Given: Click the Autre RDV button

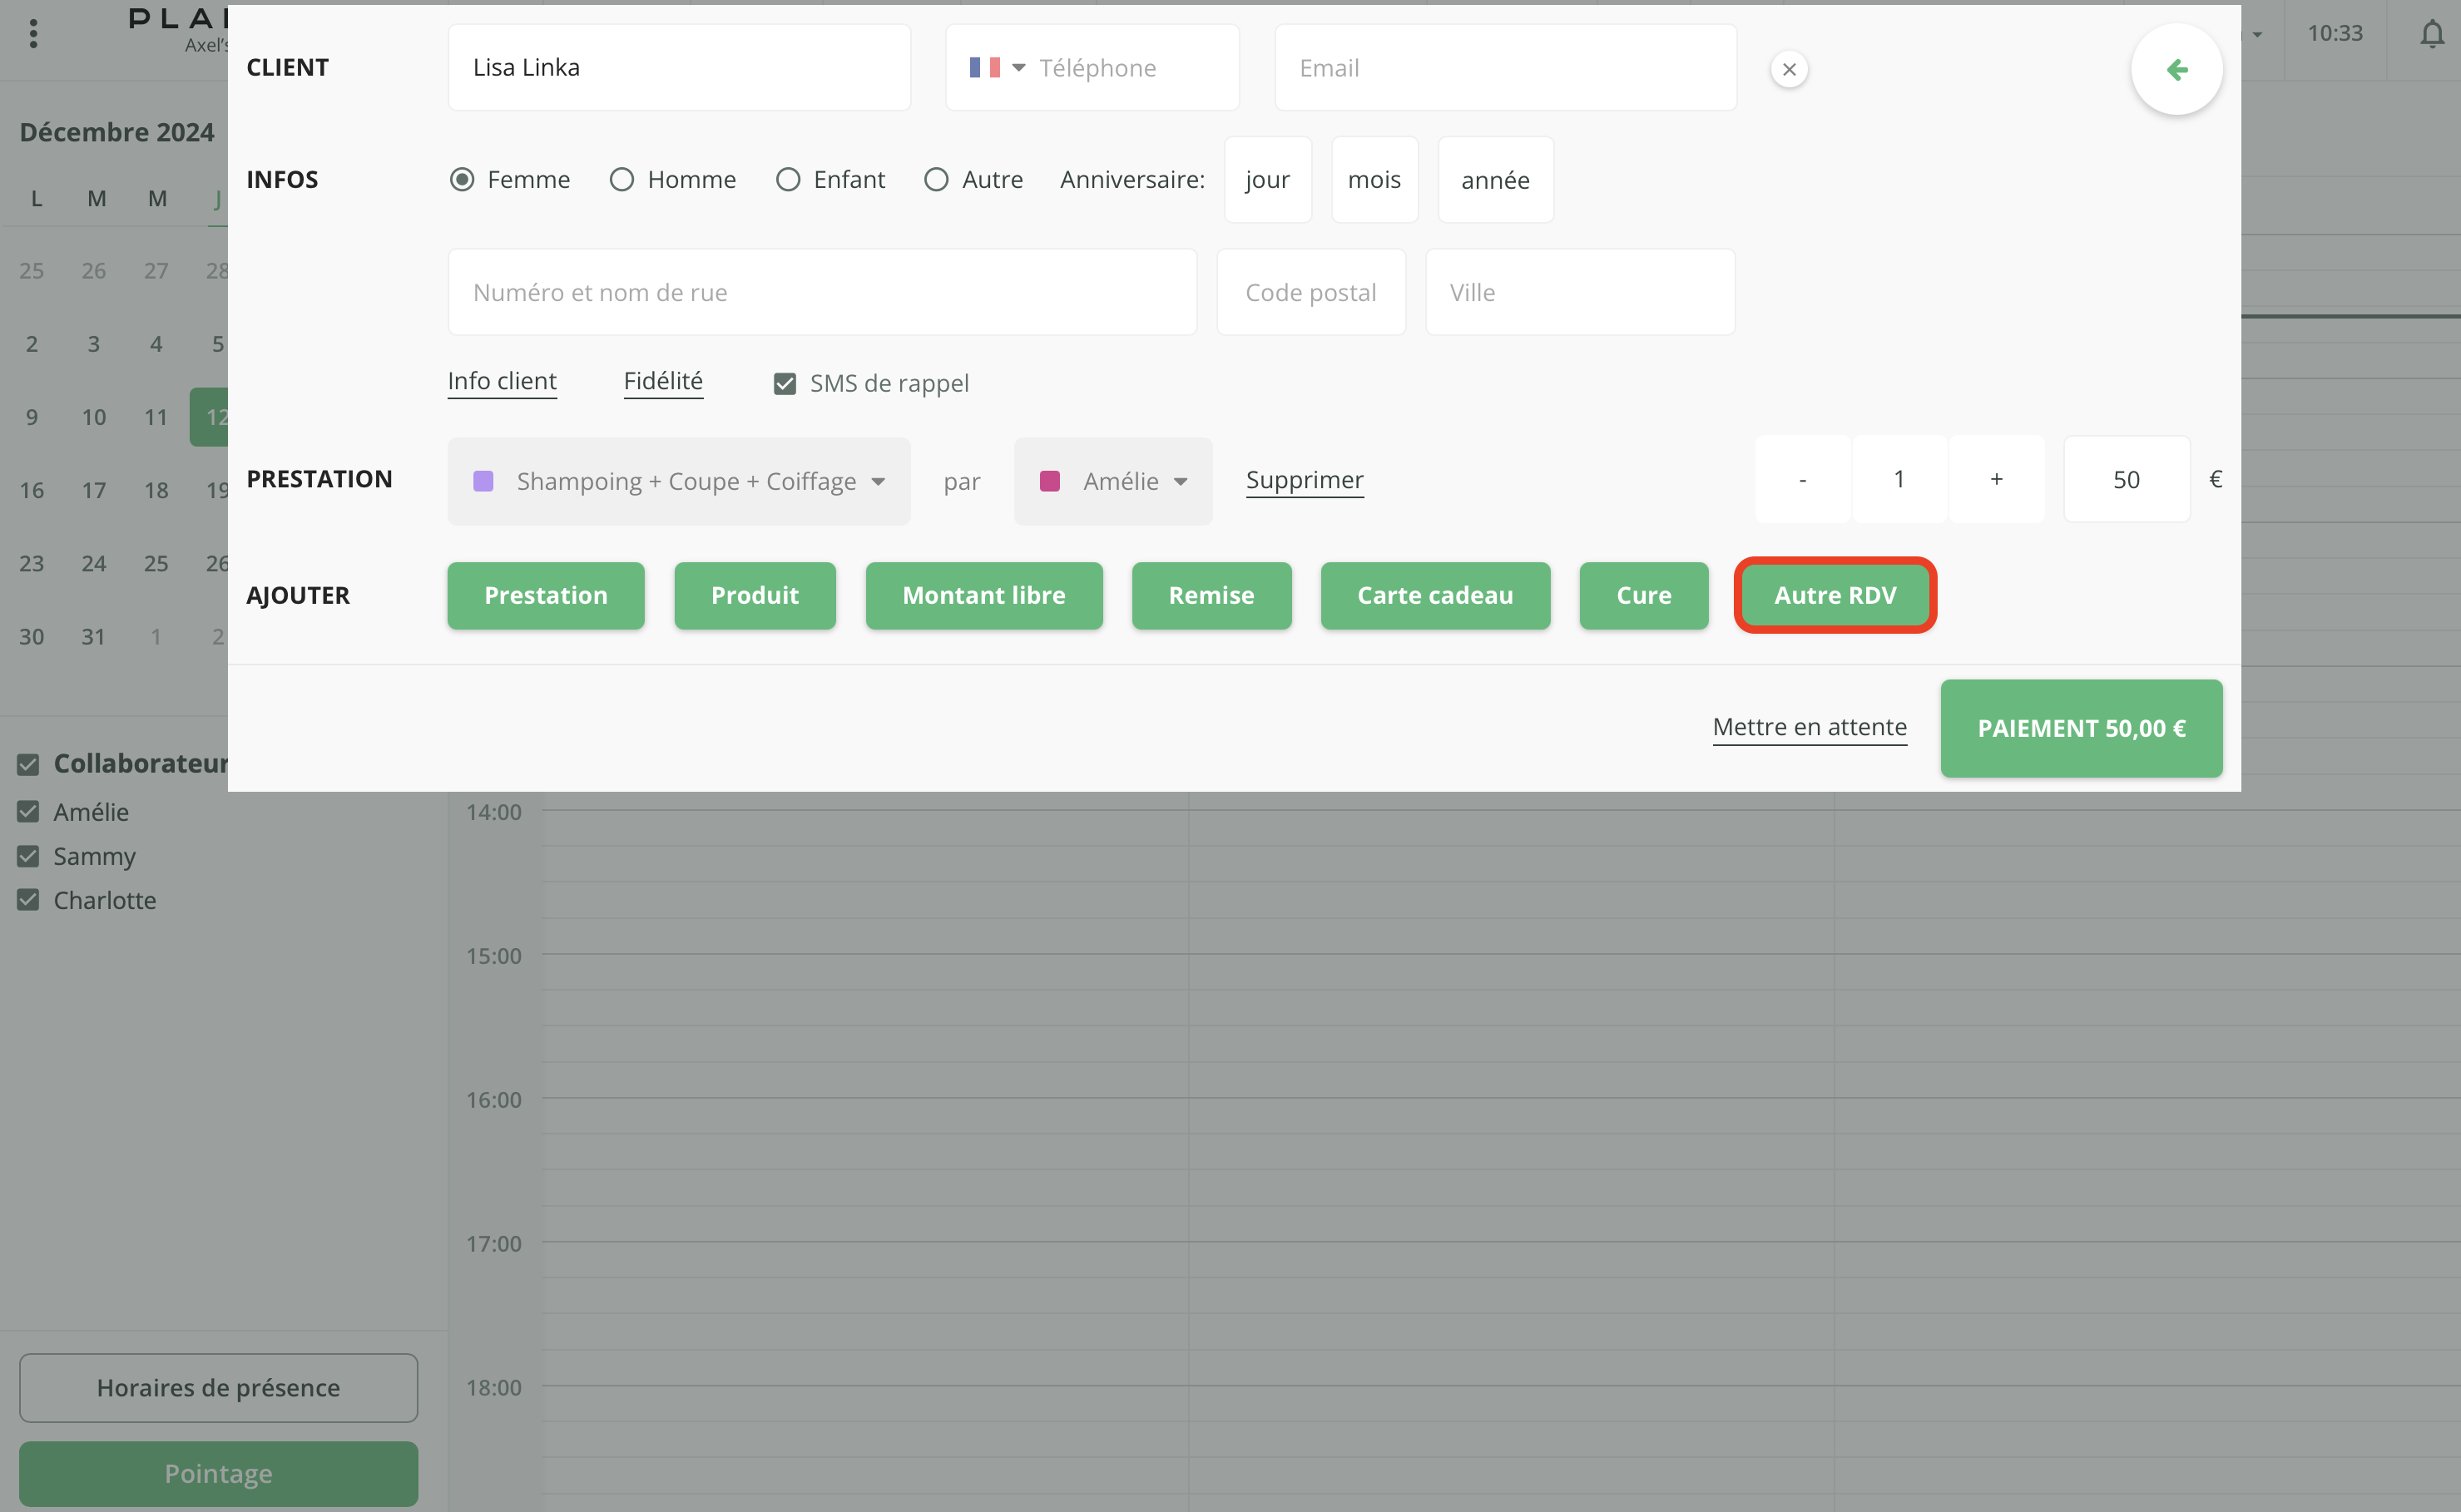Looking at the screenshot, I should click(1834, 595).
